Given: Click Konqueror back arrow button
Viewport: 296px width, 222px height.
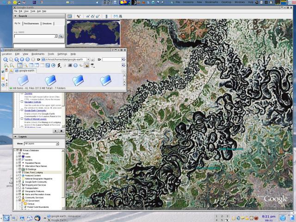Looking at the screenshot, I should pyautogui.click(x=5, y=60).
